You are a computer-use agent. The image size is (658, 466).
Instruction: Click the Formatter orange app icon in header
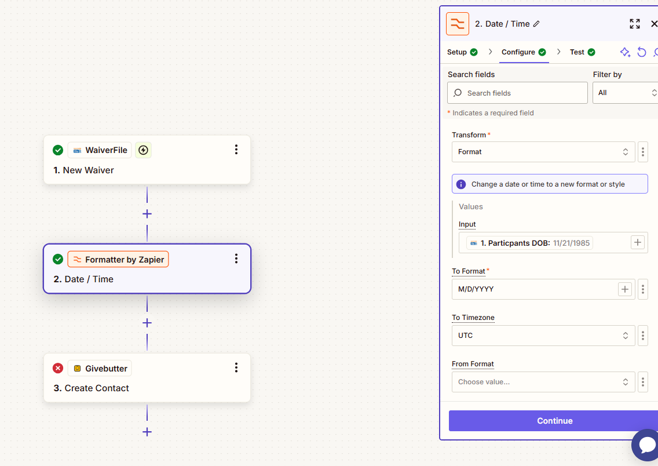click(458, 24)
